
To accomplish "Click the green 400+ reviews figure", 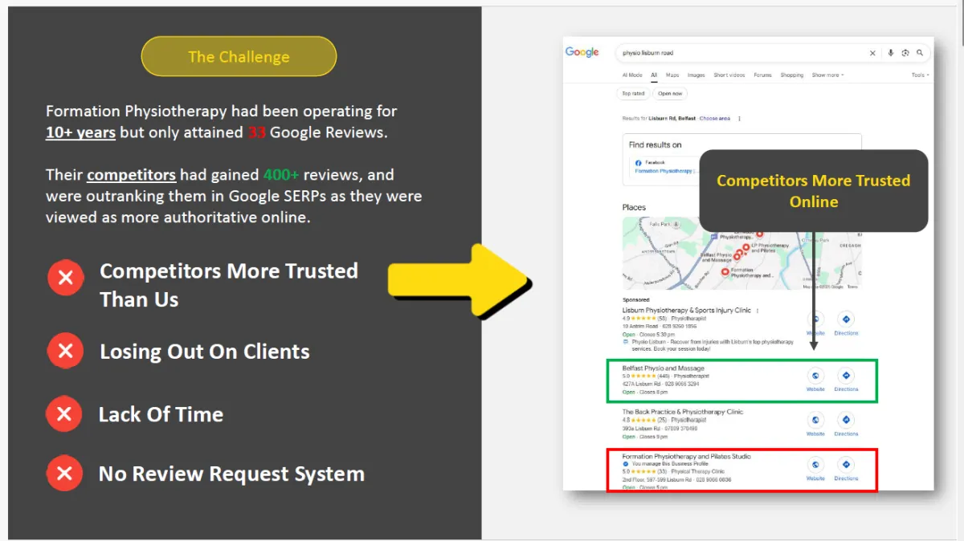I will click(281, 175).
